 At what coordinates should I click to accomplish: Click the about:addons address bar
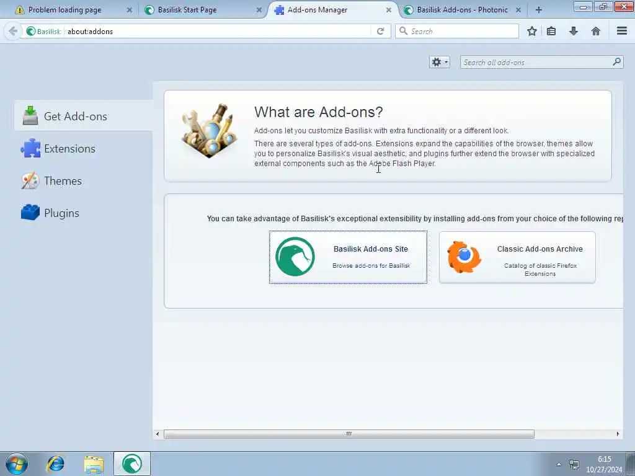(219, 31)
